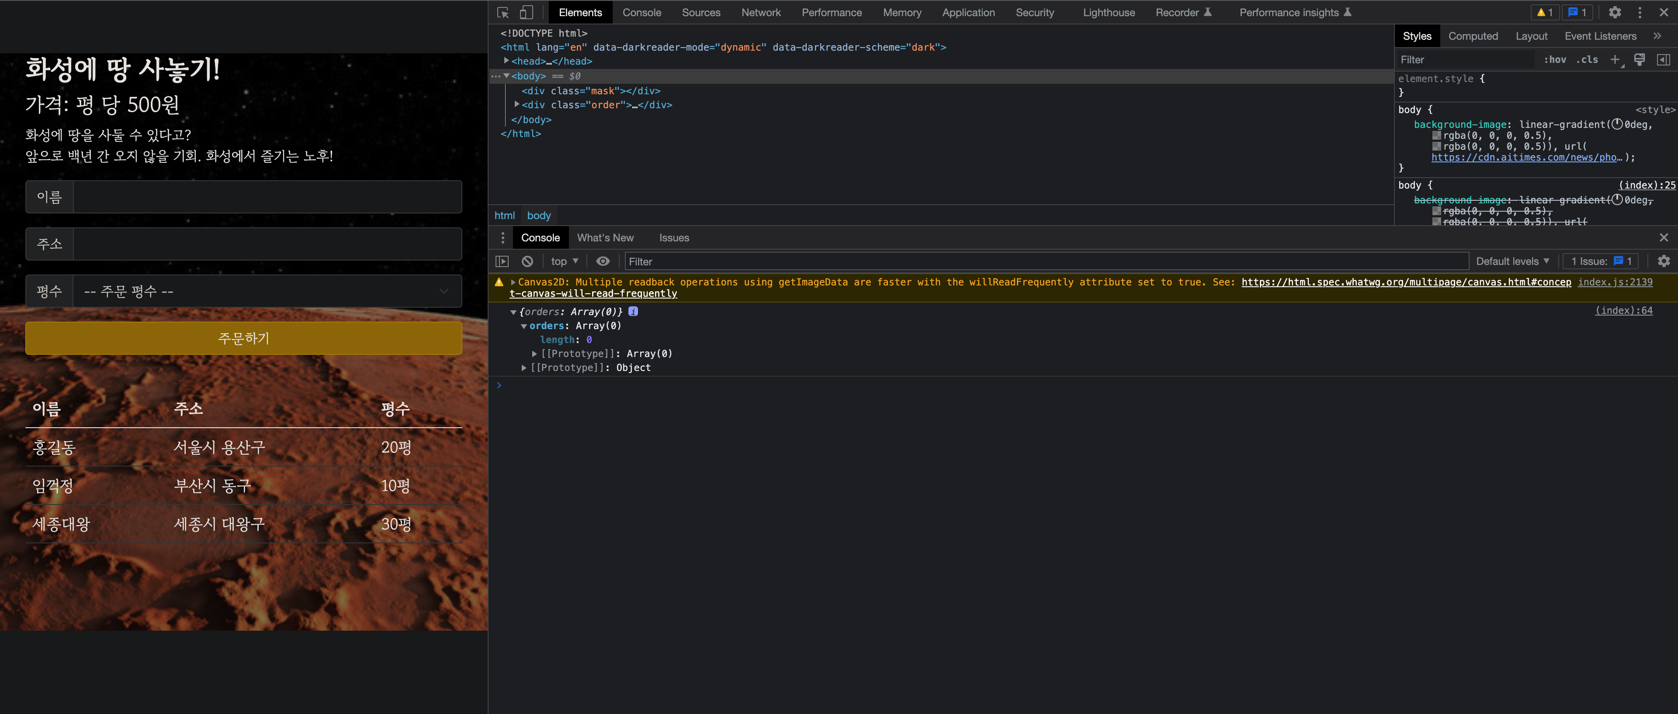Switch to the Network tab
1678x714 pixels.
click(x=761, y=12)
